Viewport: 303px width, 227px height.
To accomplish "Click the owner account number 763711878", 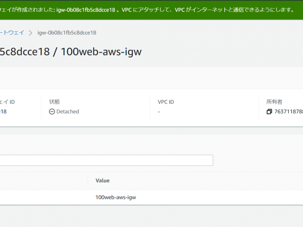I will pyautogui.click(x=288, y=111).
